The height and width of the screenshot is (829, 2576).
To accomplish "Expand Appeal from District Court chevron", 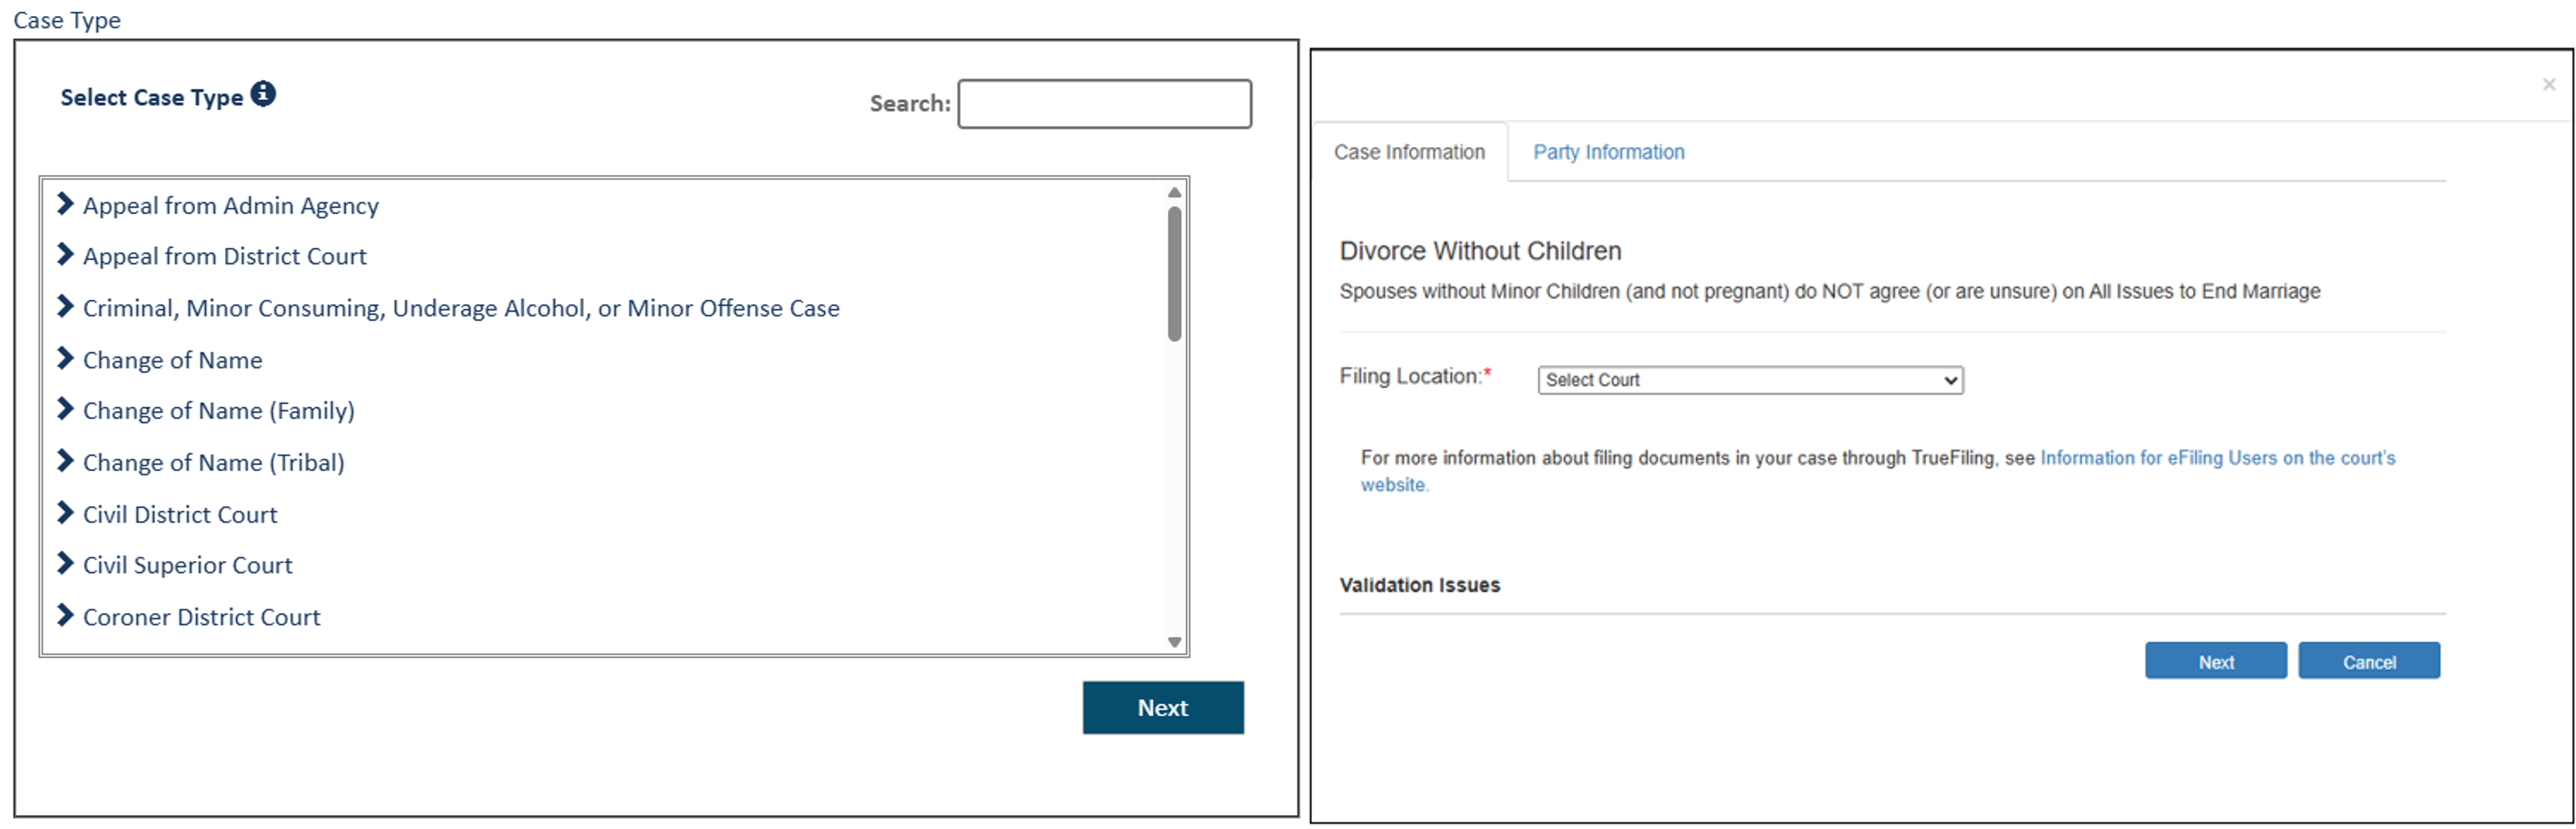I will pyautogui.click(x=66, y=255).
